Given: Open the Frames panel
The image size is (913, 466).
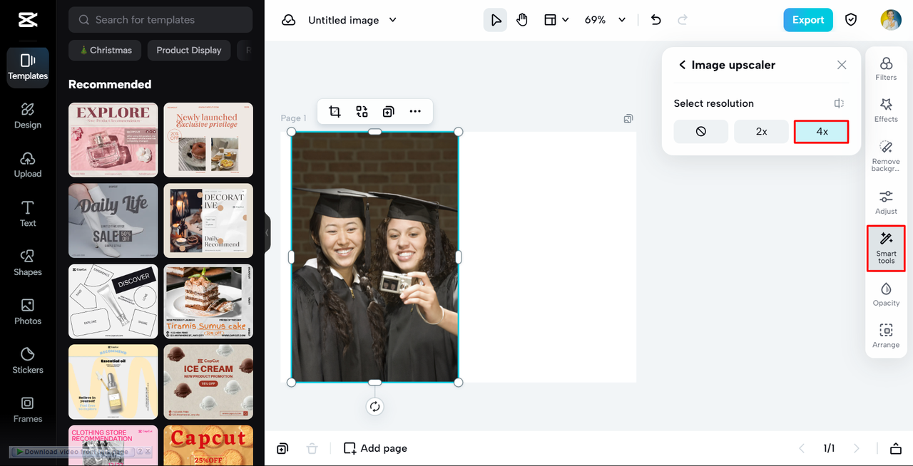Looking at the screenshot, I should 28,410.
